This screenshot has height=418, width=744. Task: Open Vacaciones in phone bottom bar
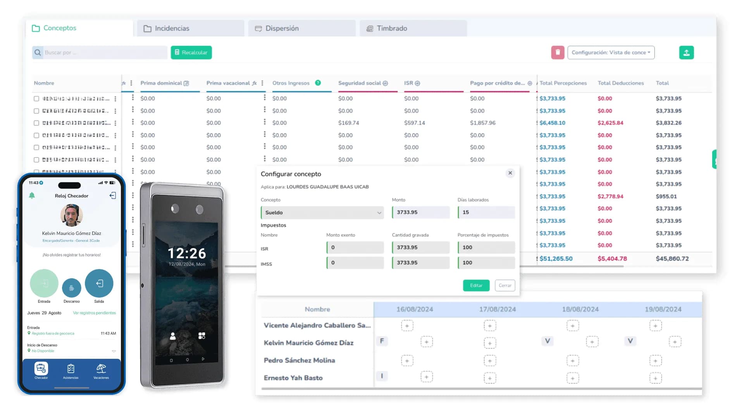coord(101,370)
